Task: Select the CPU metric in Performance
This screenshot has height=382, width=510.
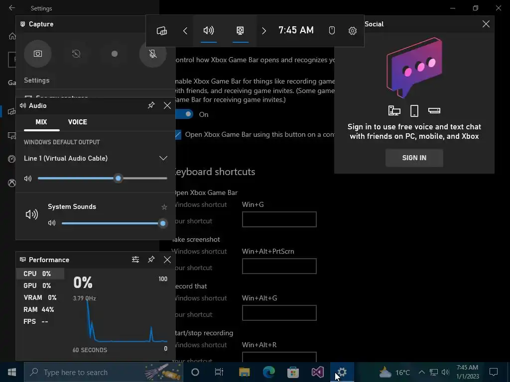Action: point(40,274)
